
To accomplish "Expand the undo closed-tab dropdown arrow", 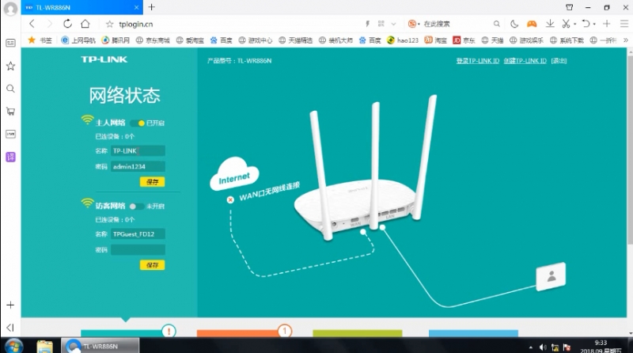I will 594,25.
